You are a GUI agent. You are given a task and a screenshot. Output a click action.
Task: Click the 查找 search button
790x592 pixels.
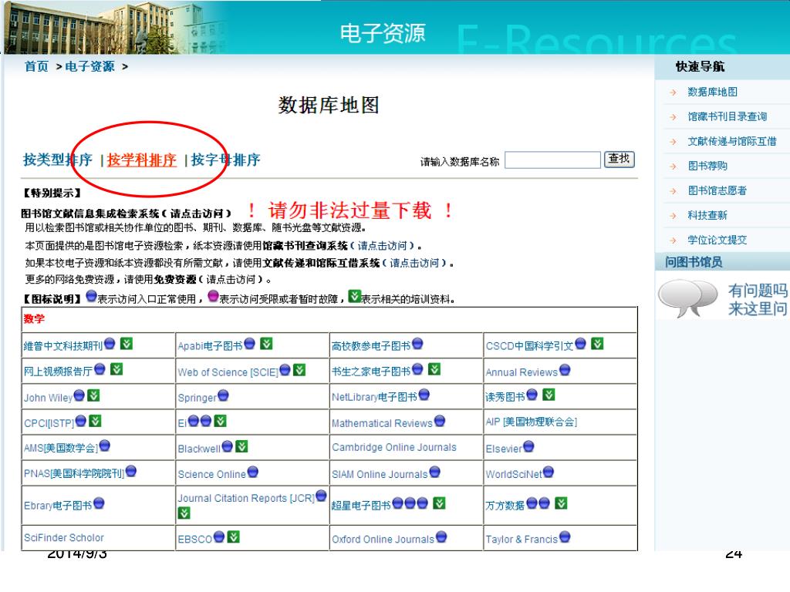(620, 159)
